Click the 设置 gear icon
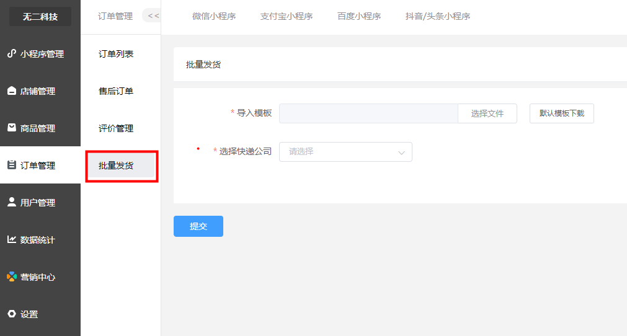627x336 pixels. 12,314
